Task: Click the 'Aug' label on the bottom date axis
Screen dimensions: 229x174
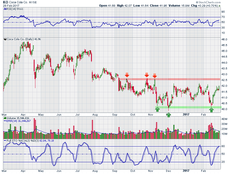Action: [95, 171]
